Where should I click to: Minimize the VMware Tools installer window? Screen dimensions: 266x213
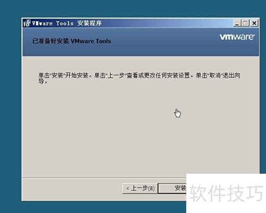237,23
